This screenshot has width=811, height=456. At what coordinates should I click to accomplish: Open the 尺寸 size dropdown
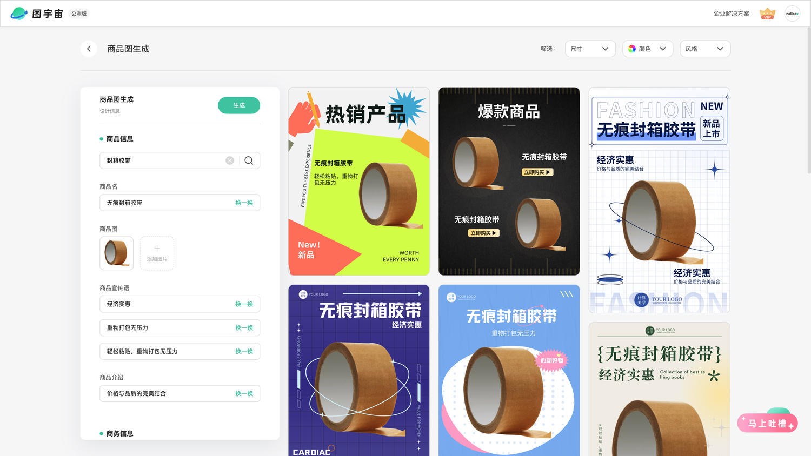[590, 49]
